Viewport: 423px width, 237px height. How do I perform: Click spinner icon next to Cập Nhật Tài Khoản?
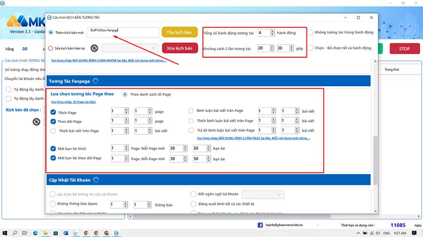pos(96,180)
